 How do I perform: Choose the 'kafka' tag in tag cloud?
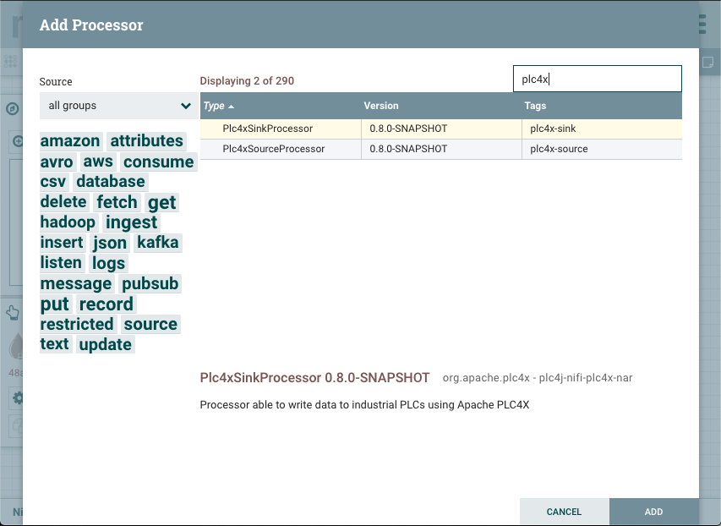click(158, 243)
